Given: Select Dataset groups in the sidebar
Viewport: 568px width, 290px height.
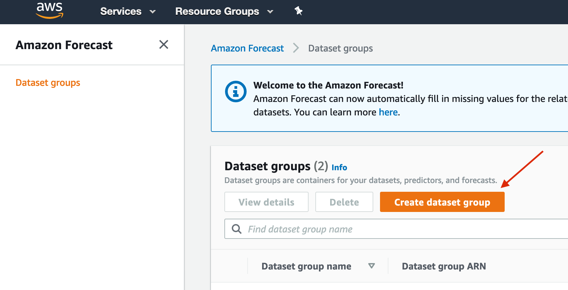Looking at the screenshot, I should 48,83.
